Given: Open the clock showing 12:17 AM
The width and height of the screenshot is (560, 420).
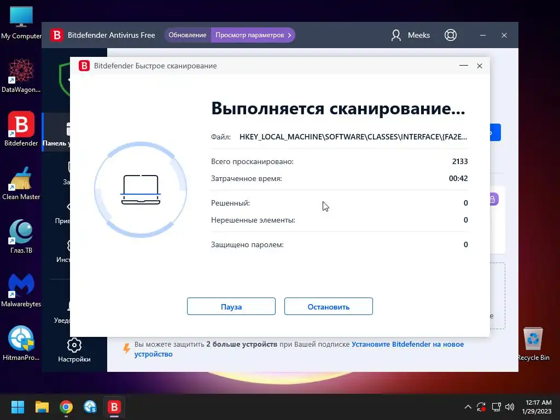Looking at the screenshot, I should pos(537,407).
